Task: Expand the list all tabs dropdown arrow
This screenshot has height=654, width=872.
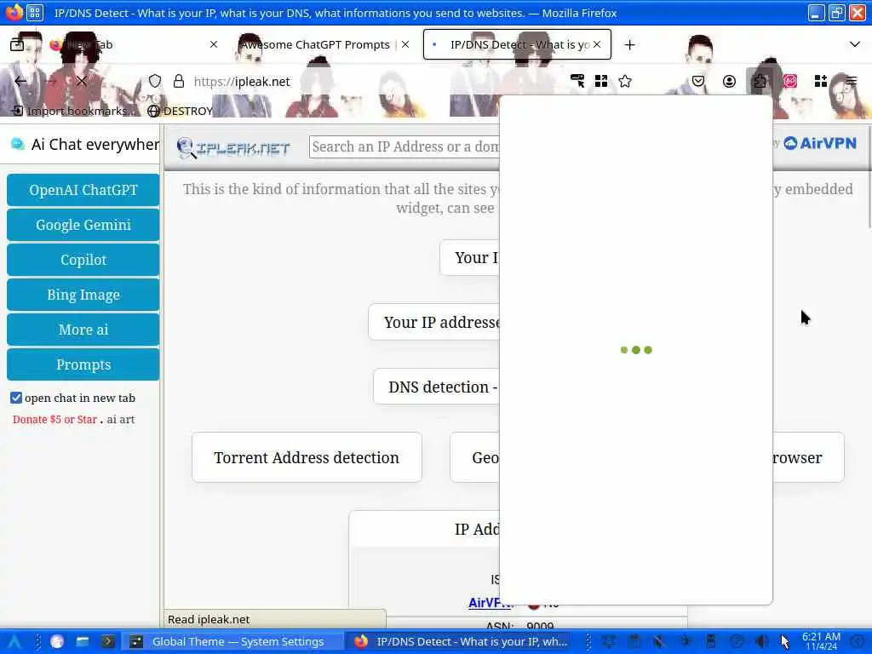Action: click(855, 44)
